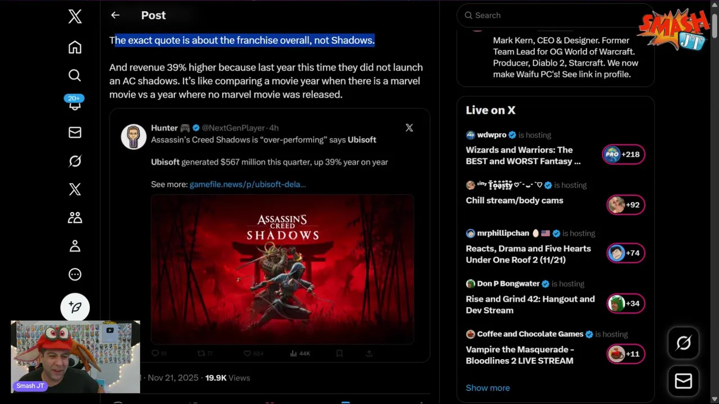Open Notifications bell with 20+ badge
The image size is (719, 404).
(x=75, y=104)
